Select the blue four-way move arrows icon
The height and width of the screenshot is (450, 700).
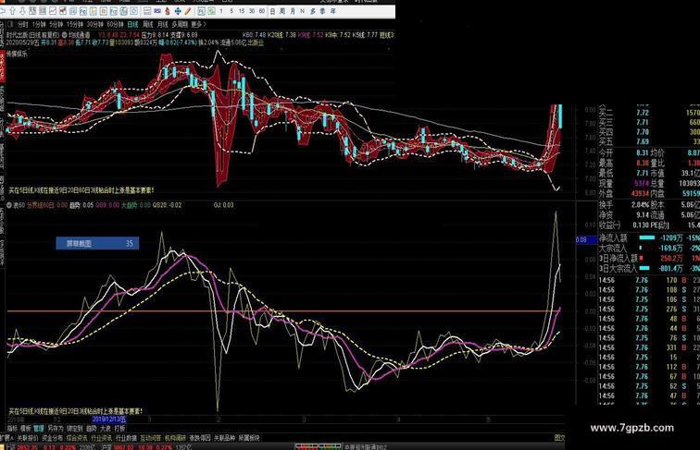pos(178,11)
